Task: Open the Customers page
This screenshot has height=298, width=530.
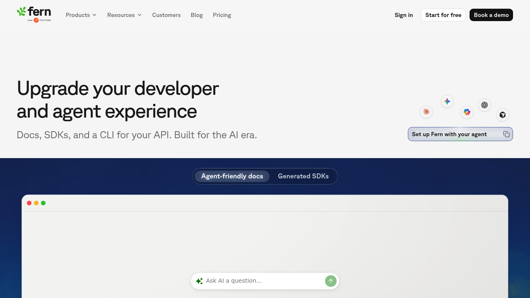Action: coord(166,15)
